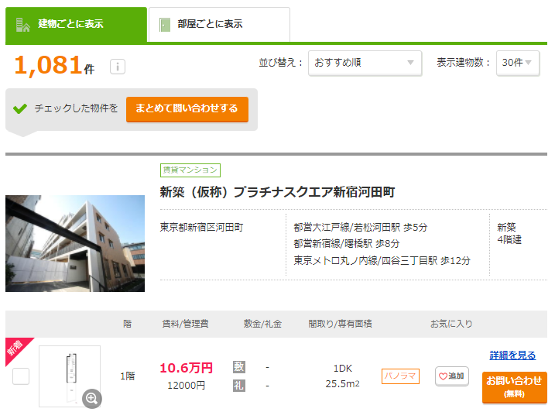555x412 pixels.
Task: Click the 1,081件 result count
Action: pyautogui.click(x=54, y=66)
